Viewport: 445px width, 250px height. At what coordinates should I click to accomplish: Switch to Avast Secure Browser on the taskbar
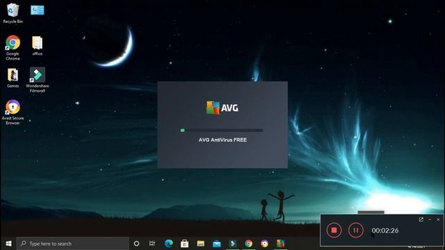264,244
